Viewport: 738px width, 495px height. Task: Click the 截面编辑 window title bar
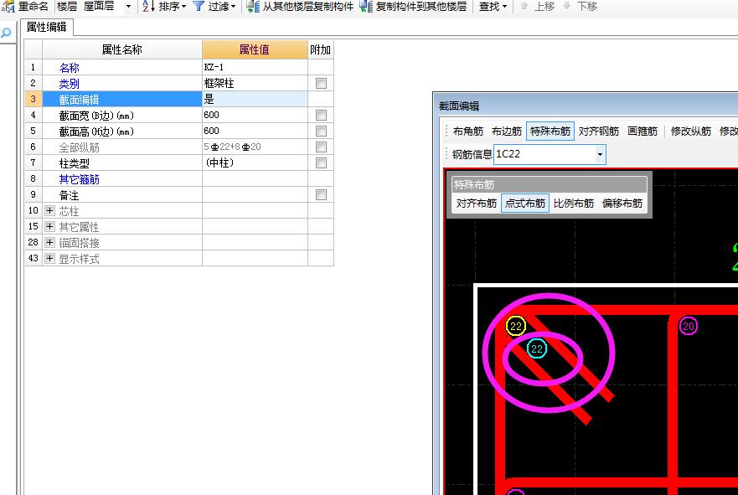tap(585, 106)
